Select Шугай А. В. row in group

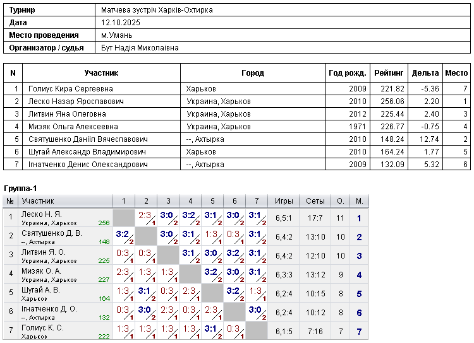click(186, 294)
